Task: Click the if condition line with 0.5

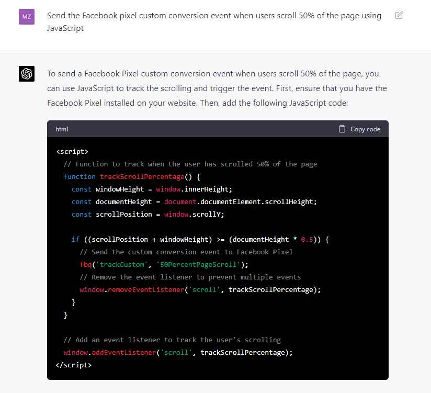Action: (x=200, y=240)
